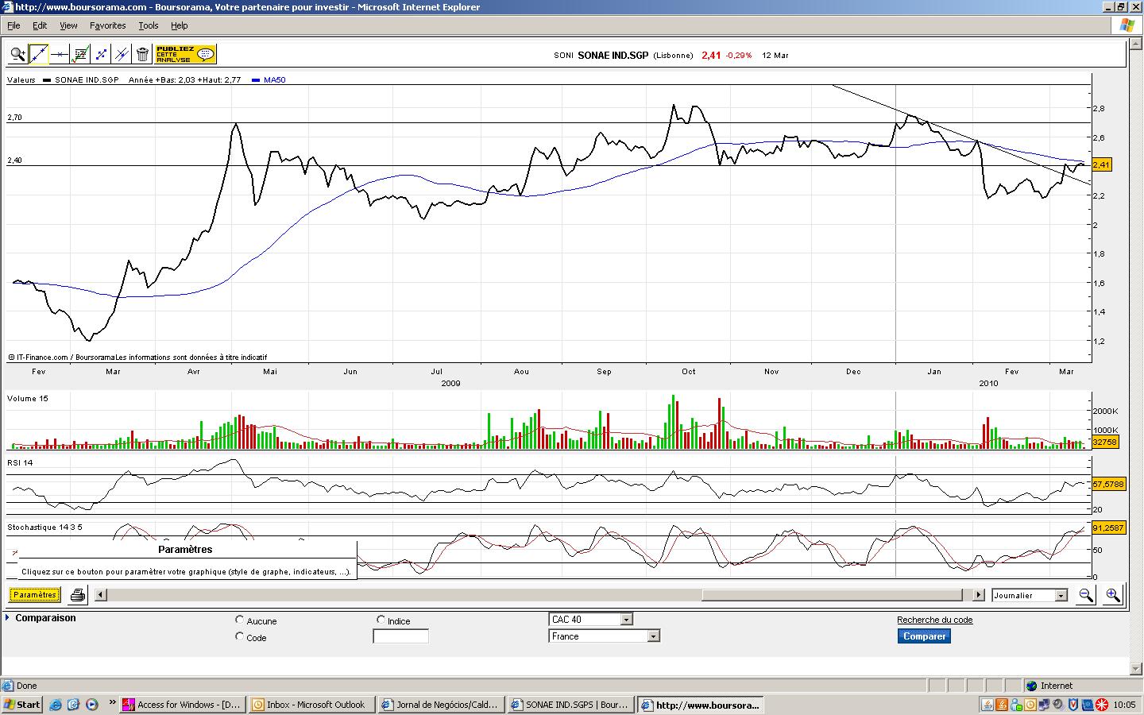Select the Code radio button
The height and width of the screenshot is (715, 1144).
click(x=240, y=636)
